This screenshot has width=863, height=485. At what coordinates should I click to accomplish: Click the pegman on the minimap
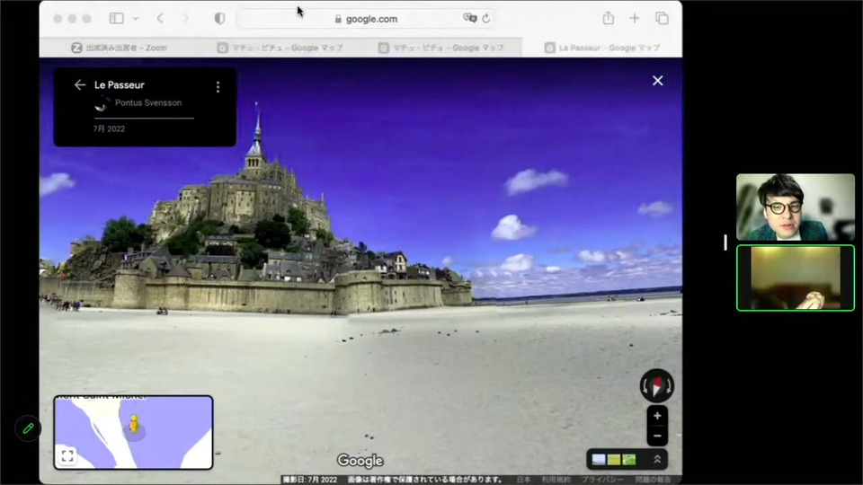[134, 425]
